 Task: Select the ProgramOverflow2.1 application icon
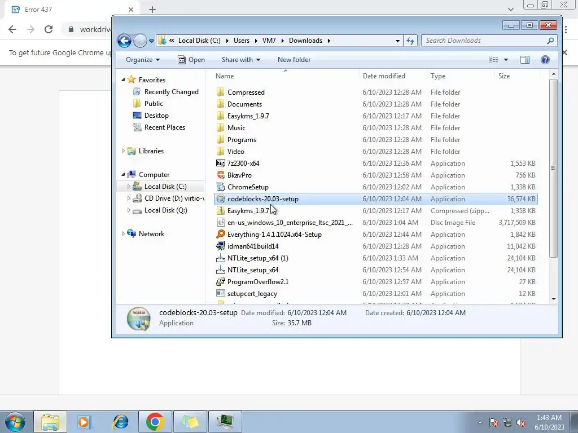221,282
